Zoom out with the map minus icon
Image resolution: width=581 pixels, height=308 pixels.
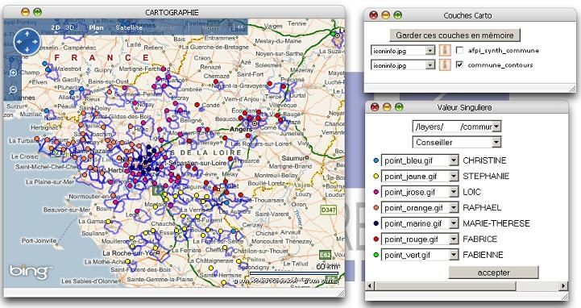click(x=13, y=89)
